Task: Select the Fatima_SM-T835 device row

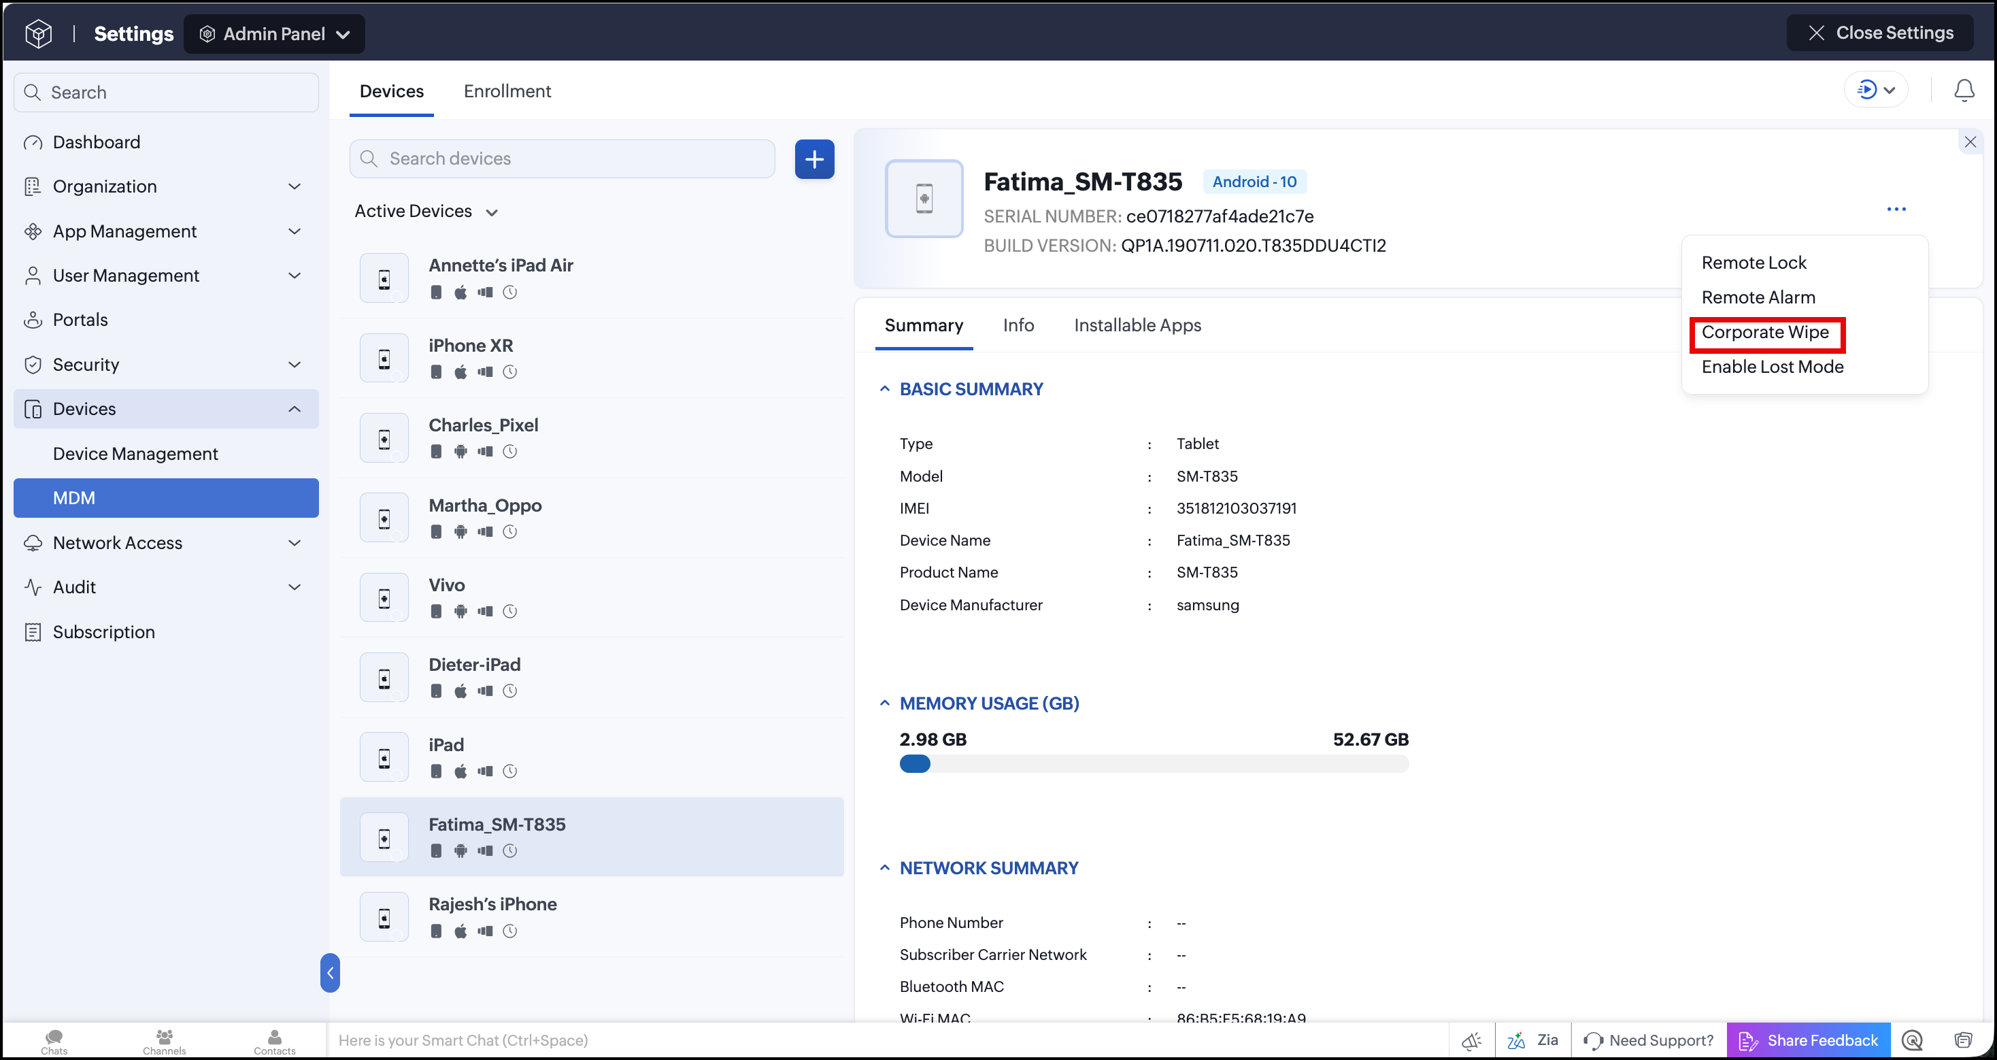Action: pos(592,837)
